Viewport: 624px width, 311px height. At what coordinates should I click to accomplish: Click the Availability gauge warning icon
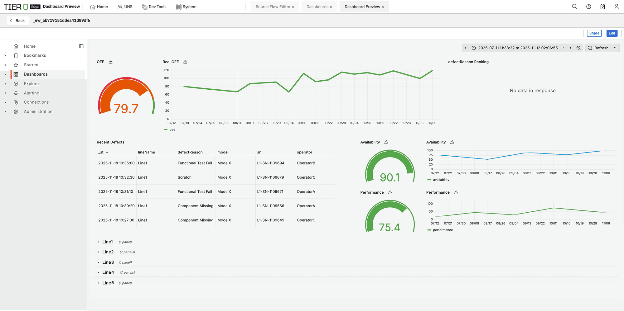coord(386,142)
